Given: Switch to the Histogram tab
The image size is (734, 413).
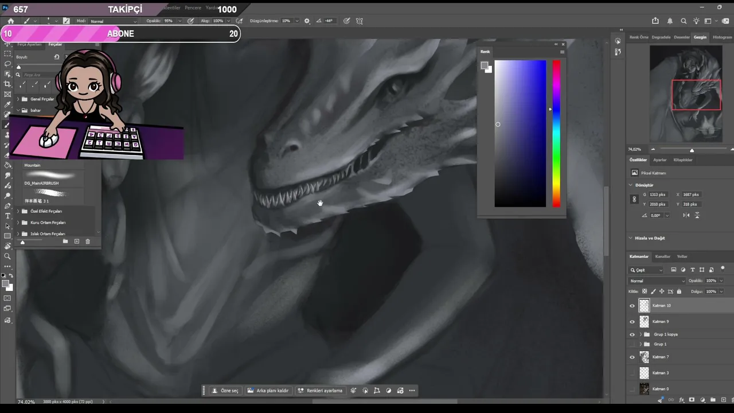Looking at the screenshot, I should pos(722,37).
